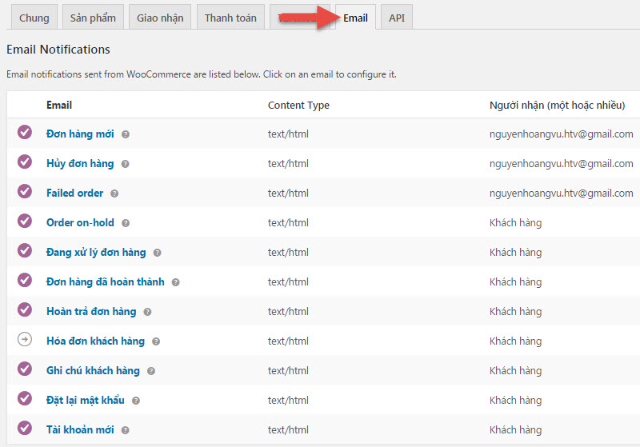Click enabled status icon for Tài khoản mới

pyautogui.click(x=25, y=428)
